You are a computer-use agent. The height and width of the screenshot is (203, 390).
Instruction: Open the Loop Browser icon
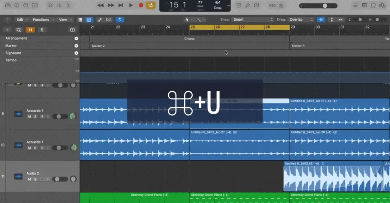[373, 5]
